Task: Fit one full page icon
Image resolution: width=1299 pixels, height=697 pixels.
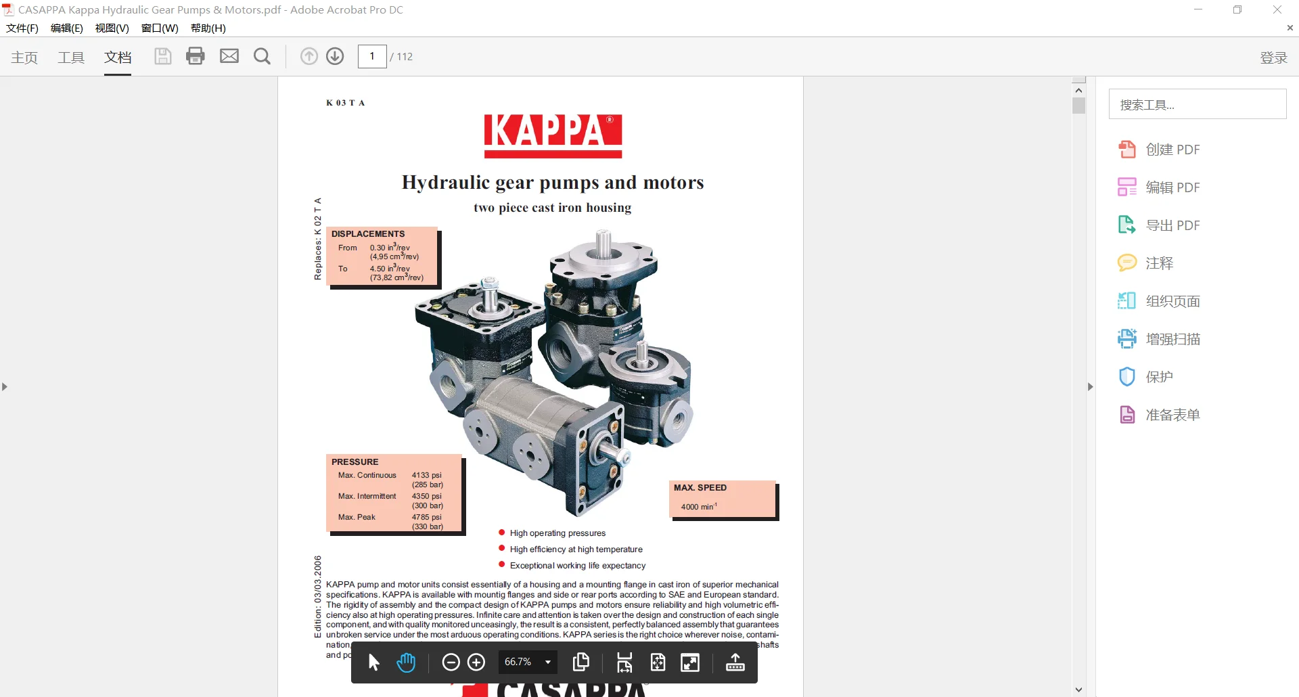Action: point(658,662)
